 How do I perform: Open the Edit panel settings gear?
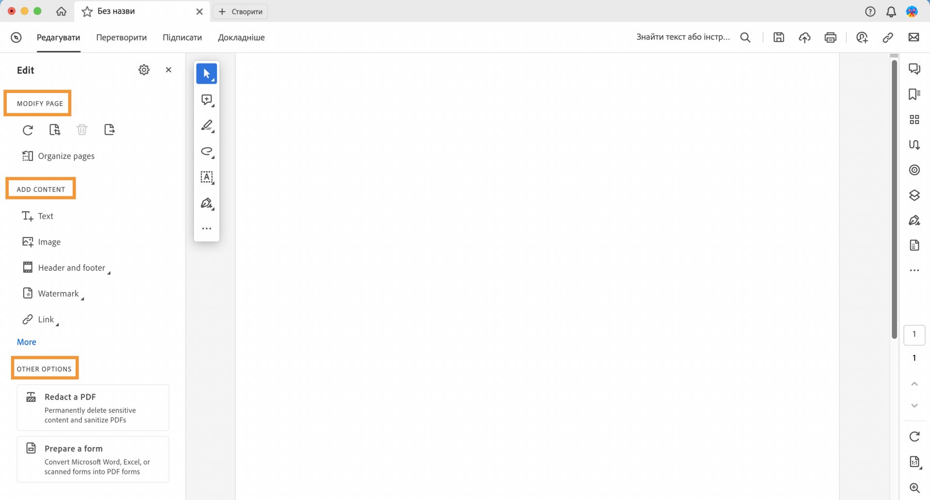(144, 70)
